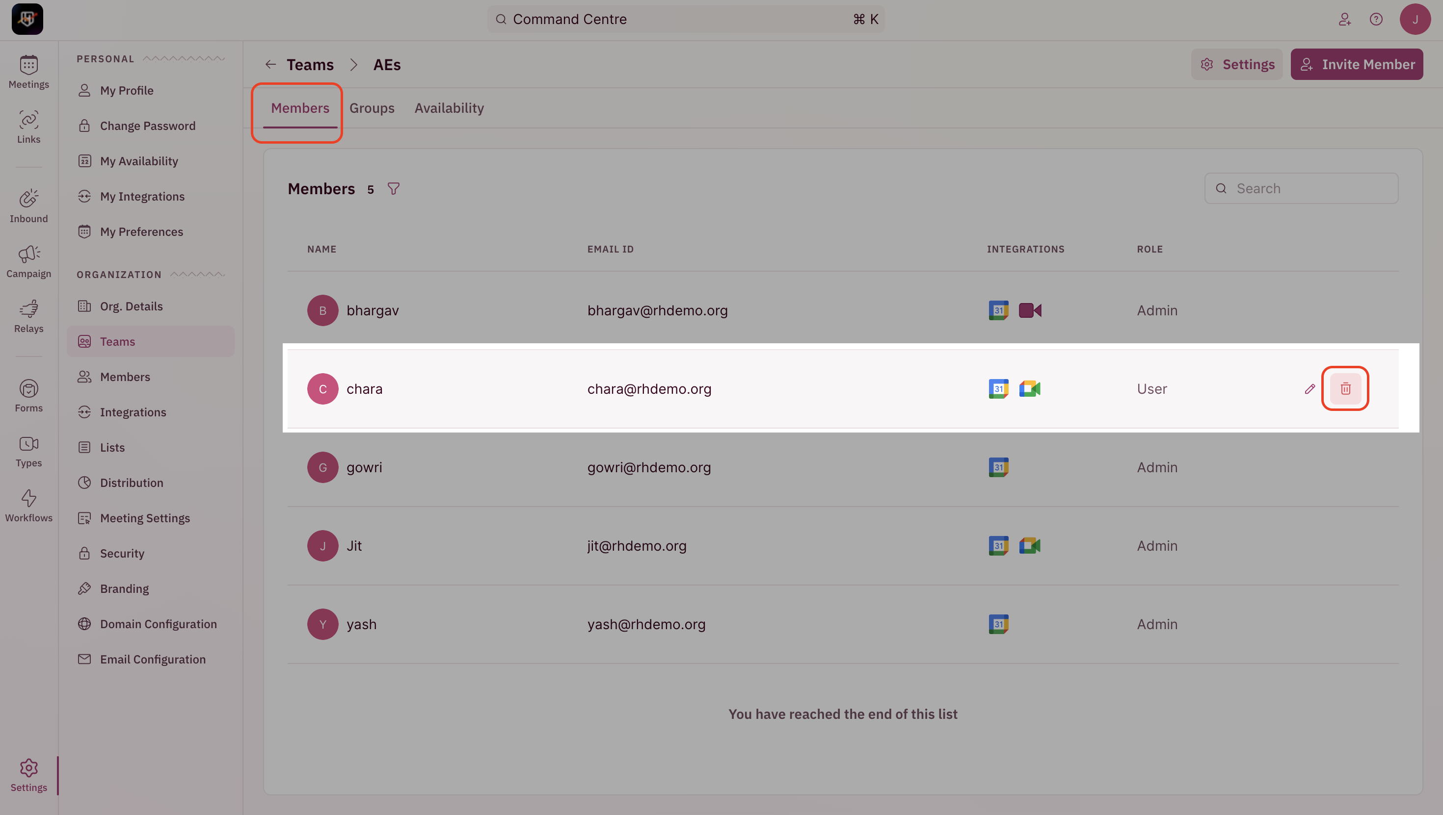Open Security settings
Image resolution: width=1443 pixels, height=815 pixels.
pos(150,553)
